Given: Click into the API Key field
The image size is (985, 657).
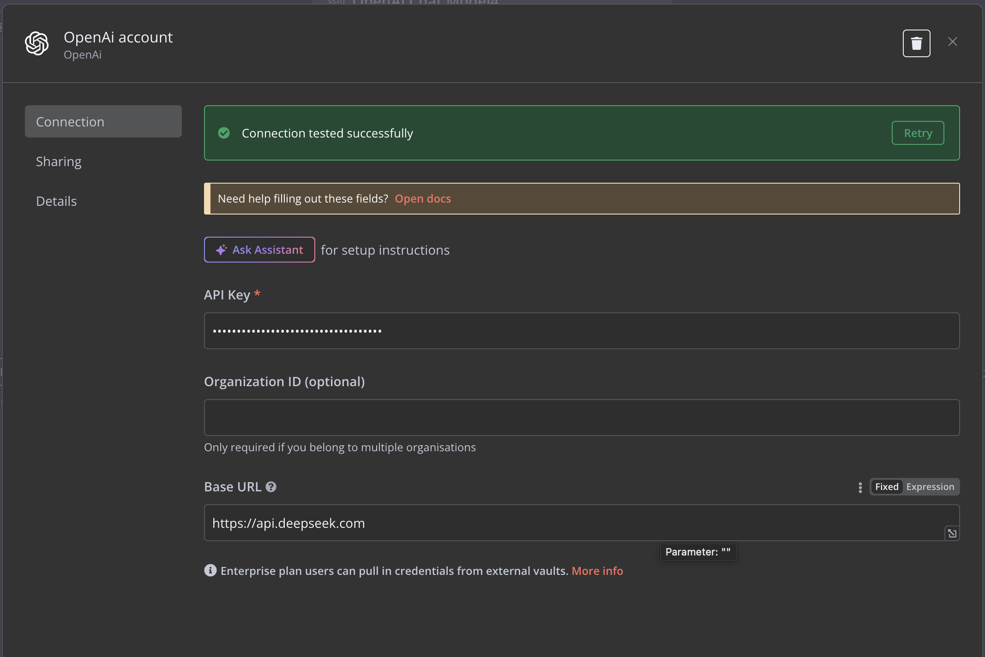Looking at the screenshot, I should point(582,331).
